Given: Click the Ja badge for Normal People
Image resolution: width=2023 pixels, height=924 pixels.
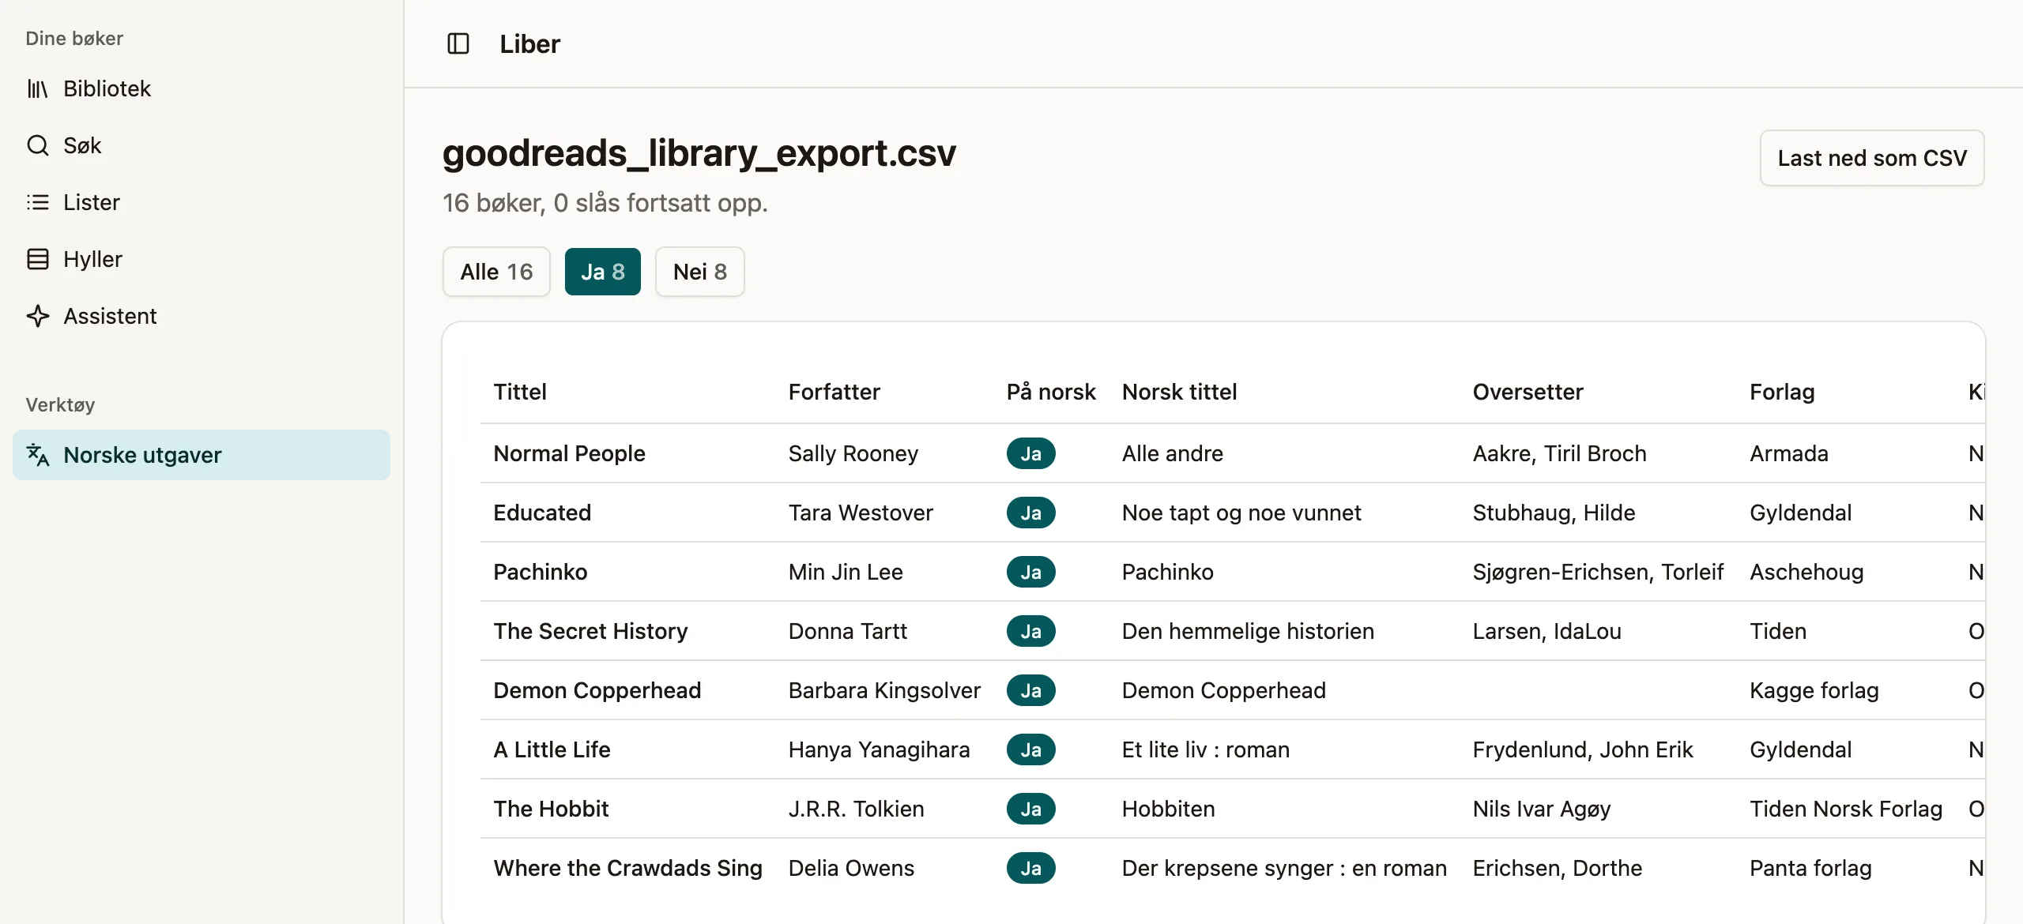Looking at the screenshot, I should [1031, 453].
